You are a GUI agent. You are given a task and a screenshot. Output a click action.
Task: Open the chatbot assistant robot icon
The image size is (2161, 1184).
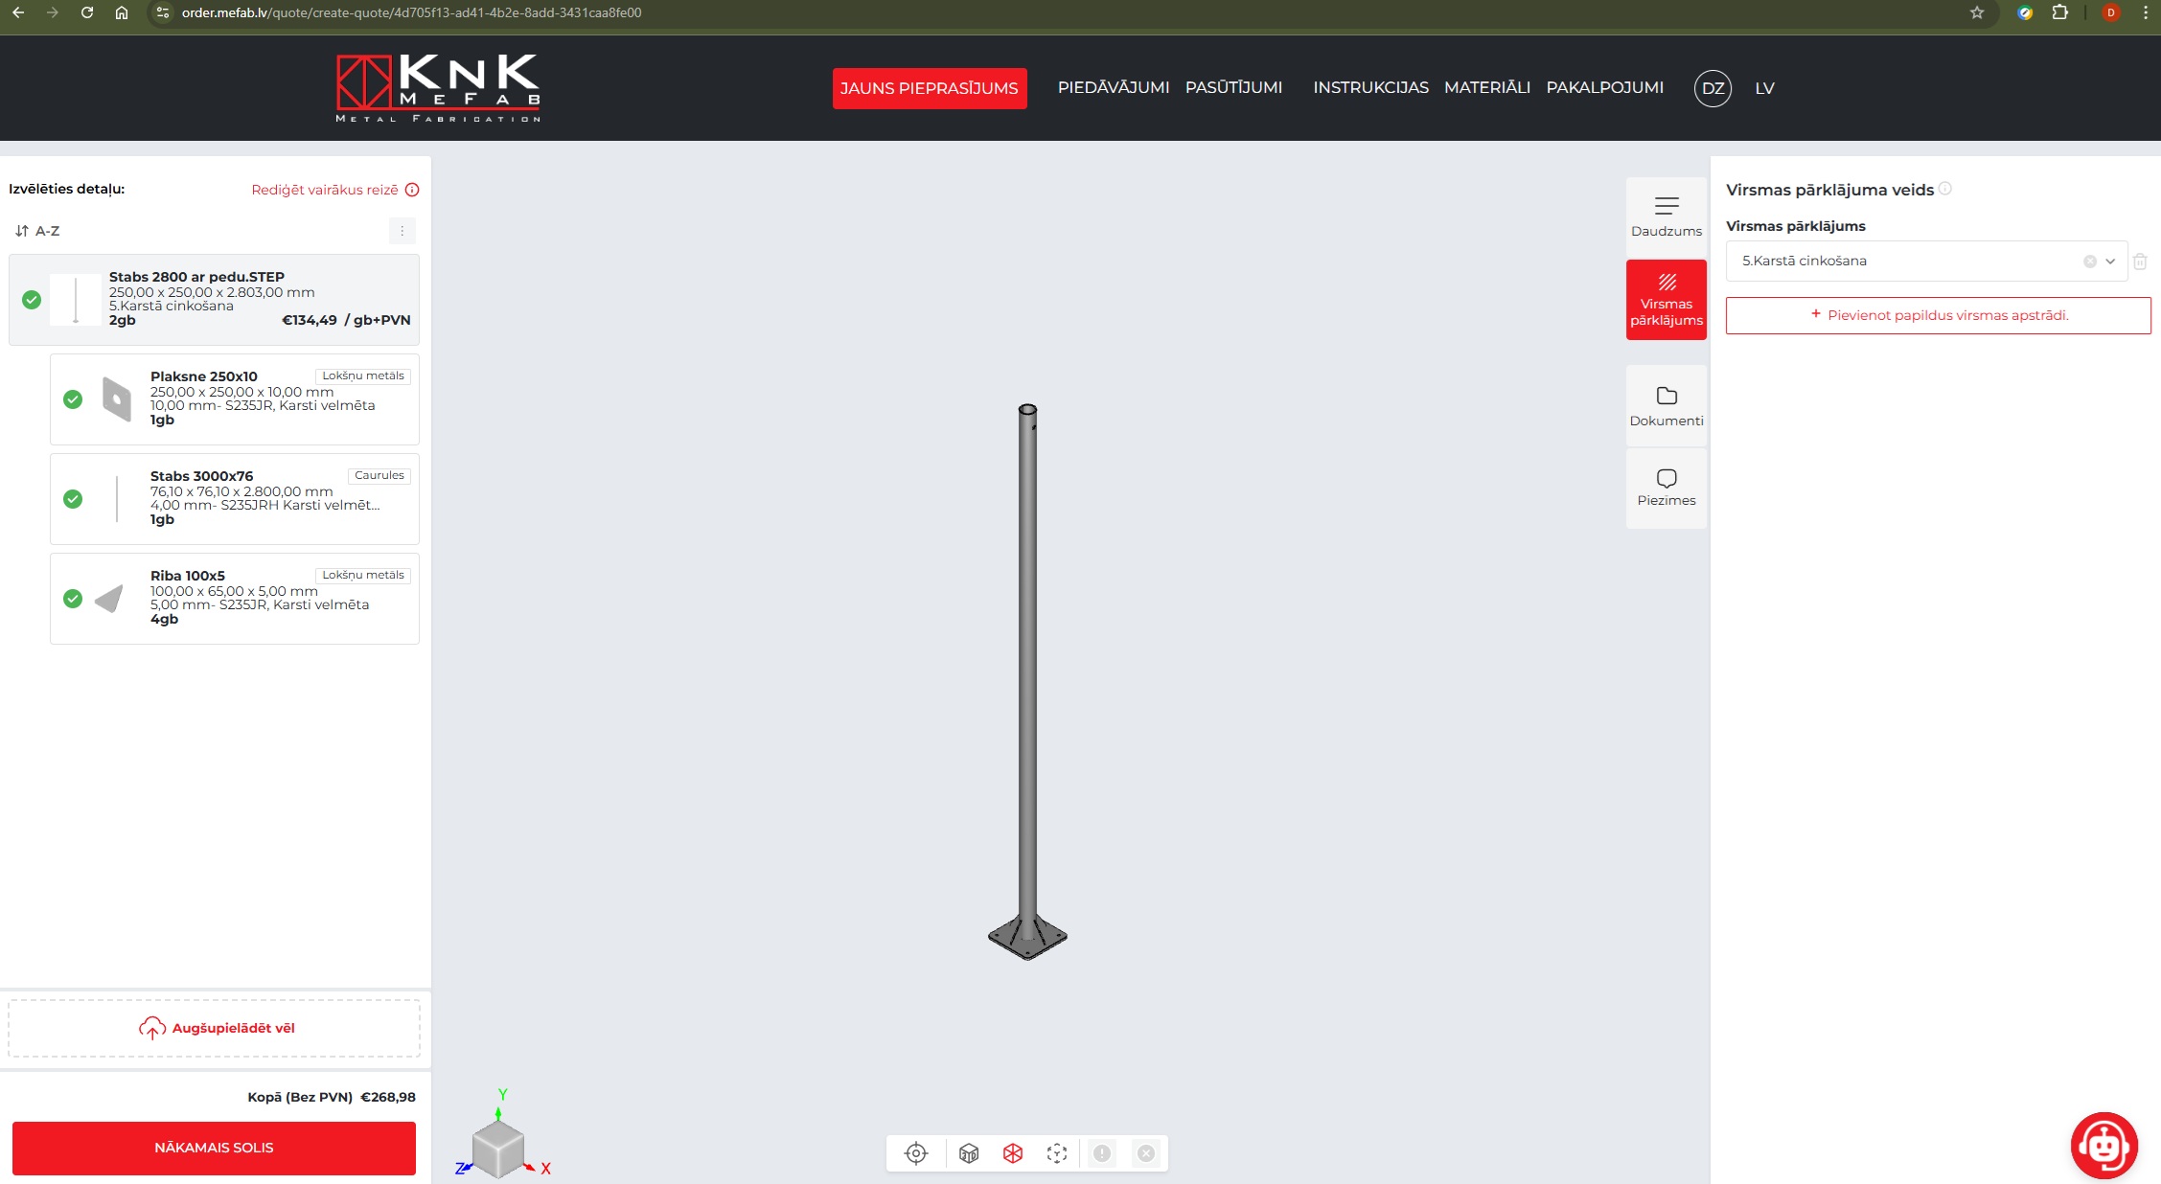tap(2104, 1145)
